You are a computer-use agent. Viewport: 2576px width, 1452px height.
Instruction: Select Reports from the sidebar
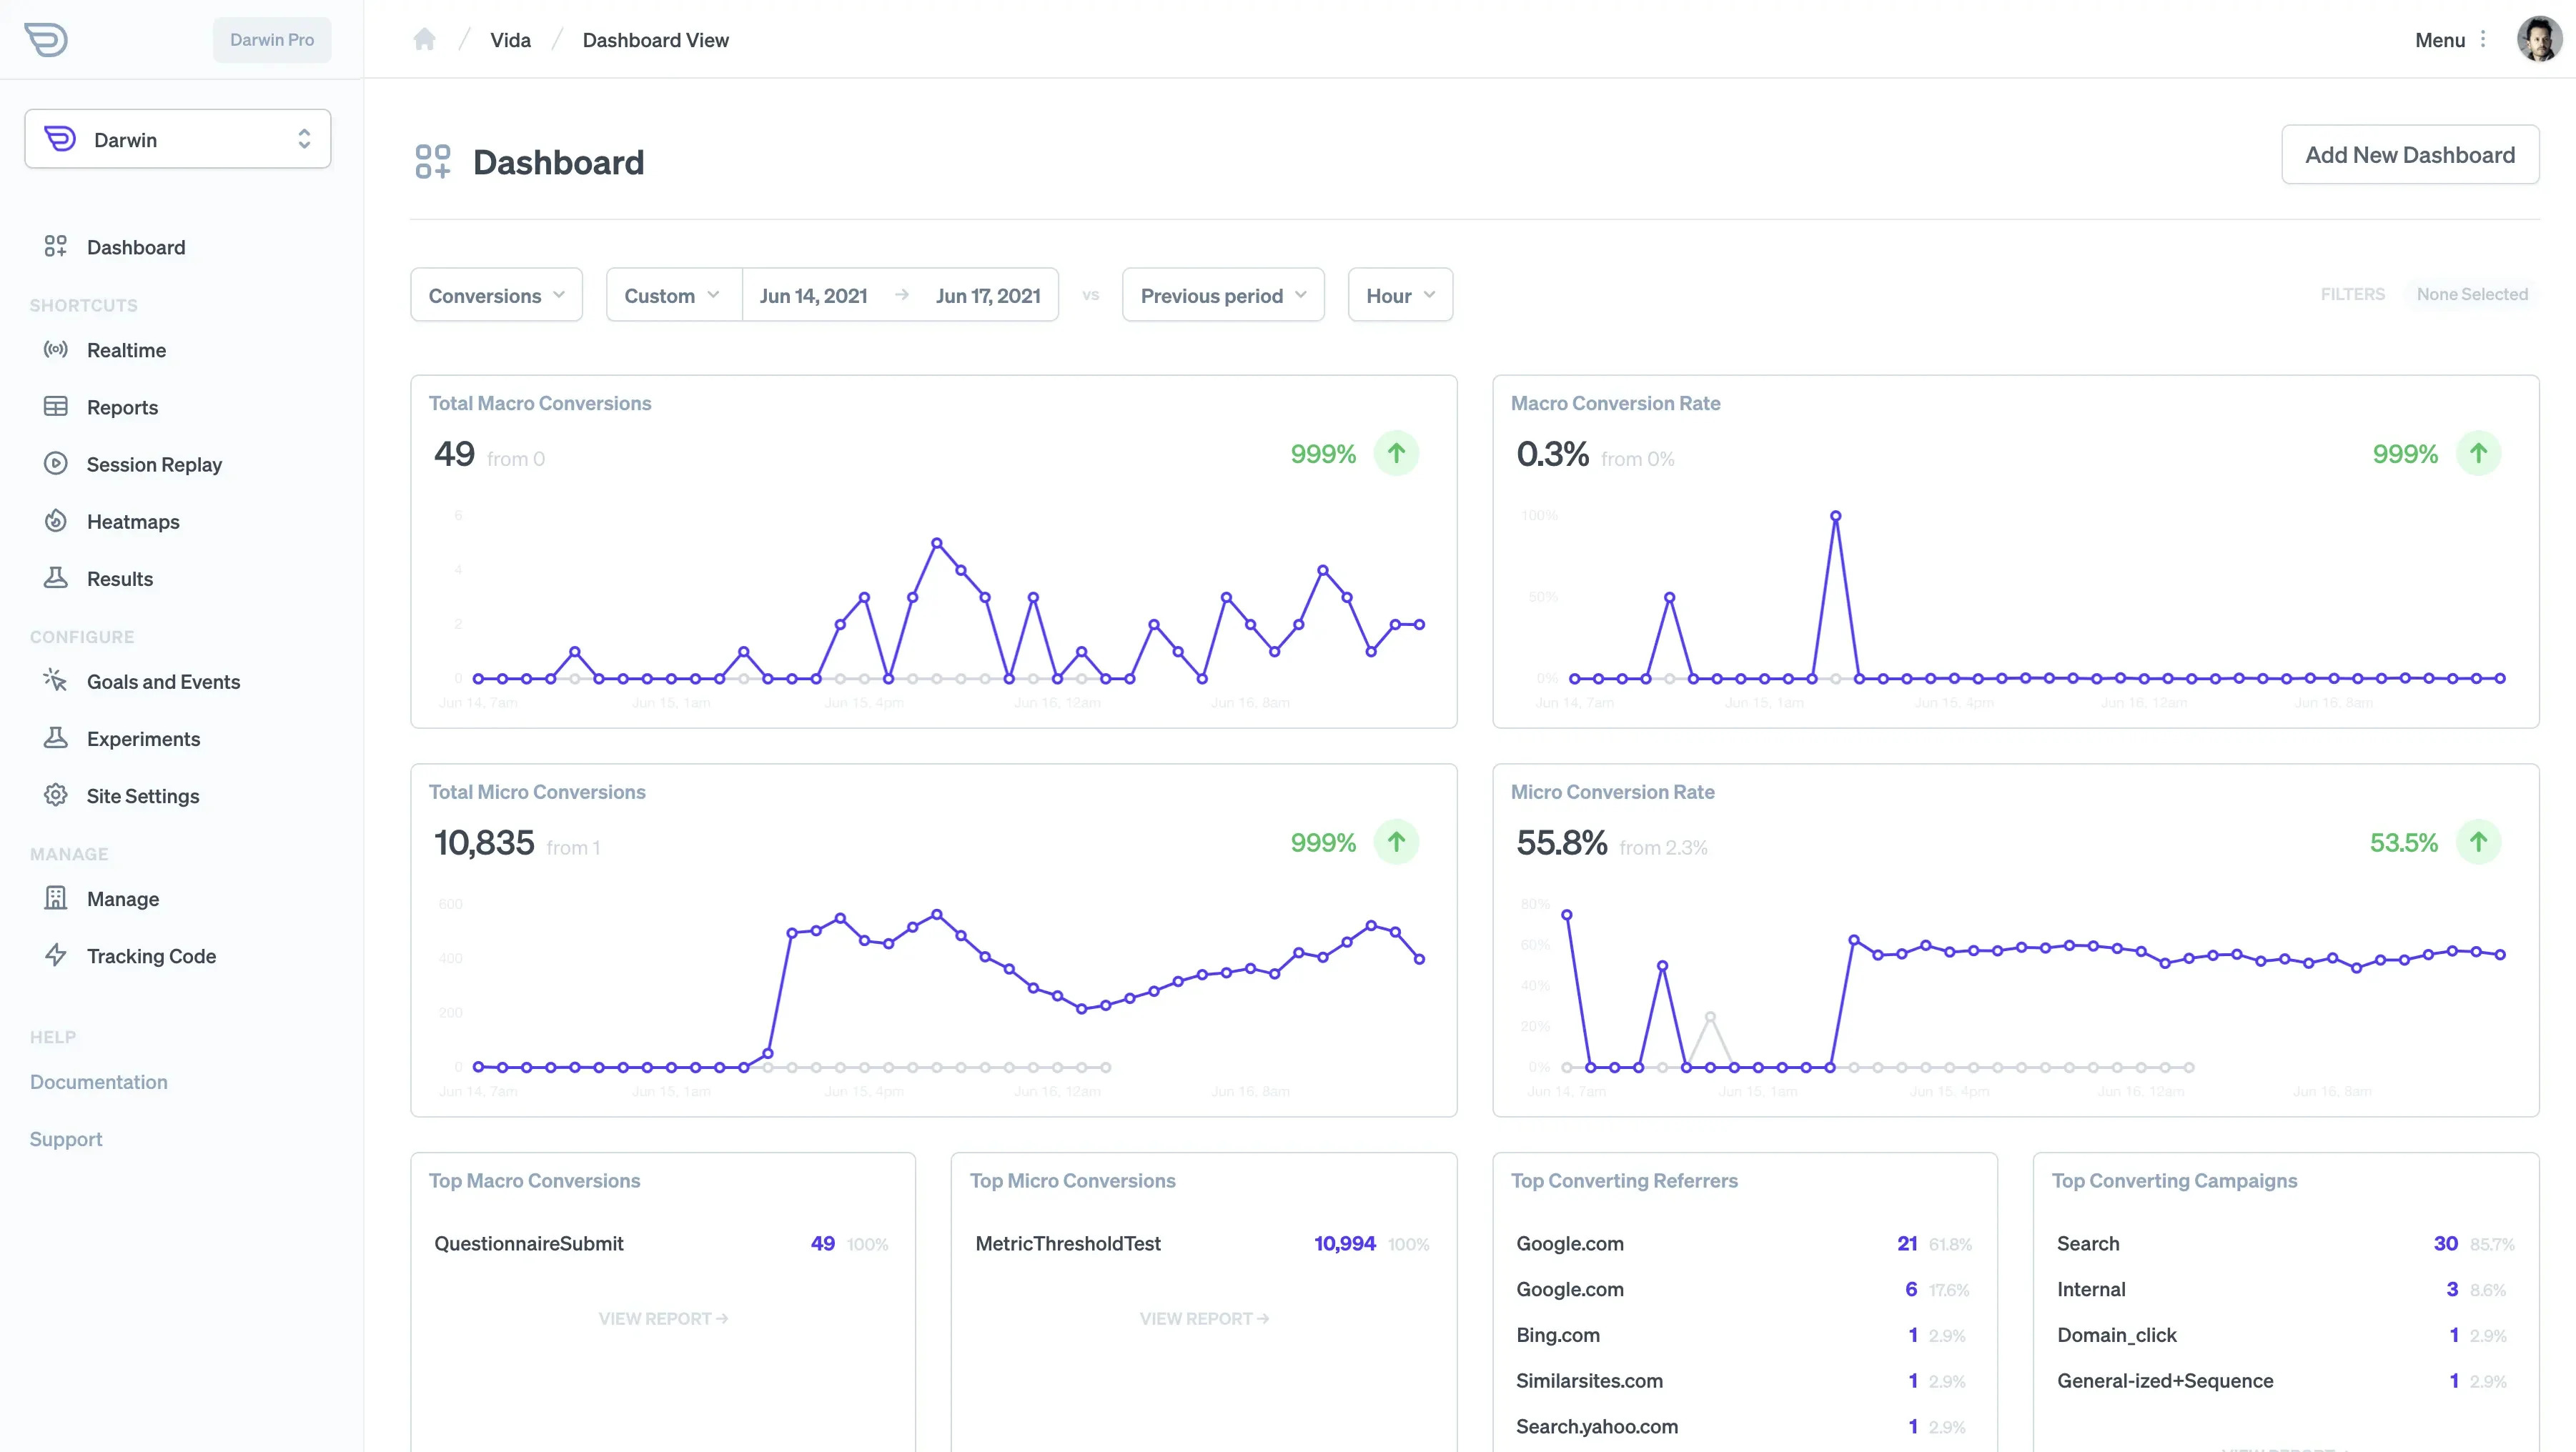(122, 407)
